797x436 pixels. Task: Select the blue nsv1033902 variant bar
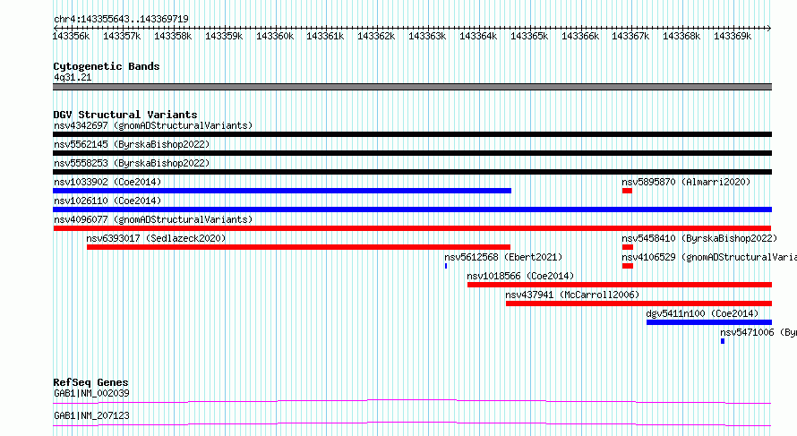coord(282,191)
